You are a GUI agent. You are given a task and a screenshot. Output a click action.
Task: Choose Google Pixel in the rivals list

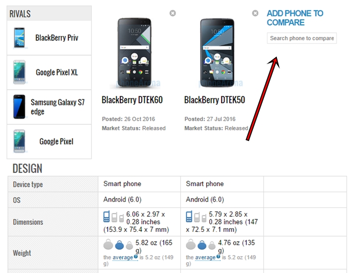[49, 141]
